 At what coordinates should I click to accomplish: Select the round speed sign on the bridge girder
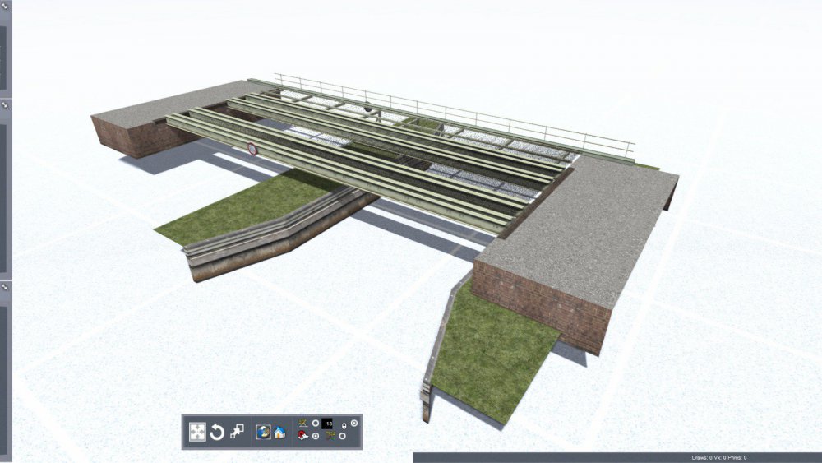(252, 149)
